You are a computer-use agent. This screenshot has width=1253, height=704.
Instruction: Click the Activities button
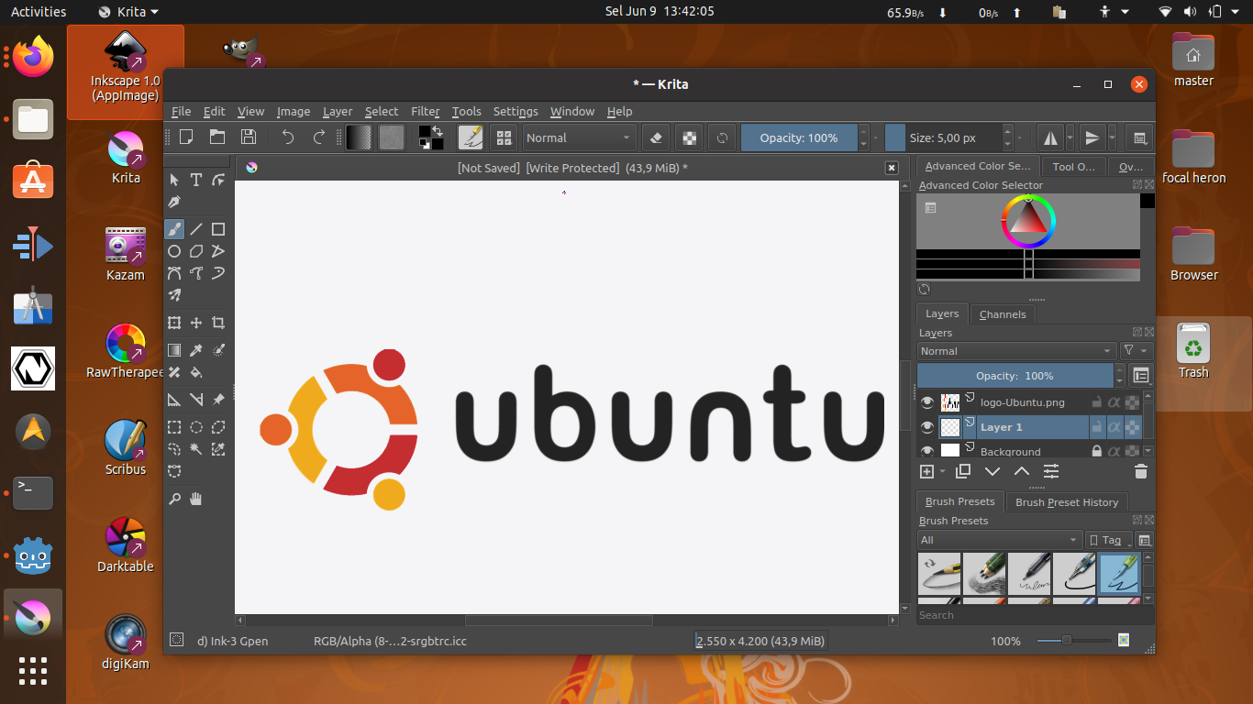(39, 12)
